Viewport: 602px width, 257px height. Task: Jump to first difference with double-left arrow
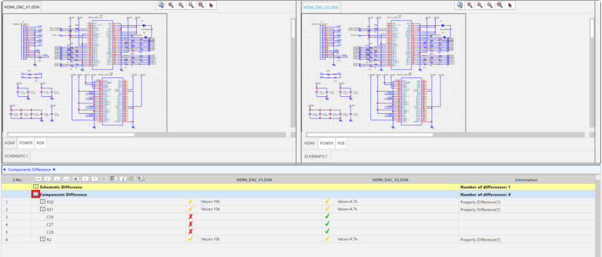pos(76,178)
